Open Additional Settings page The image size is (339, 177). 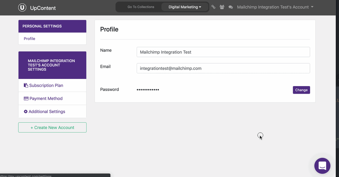click(x=52, y=112)
